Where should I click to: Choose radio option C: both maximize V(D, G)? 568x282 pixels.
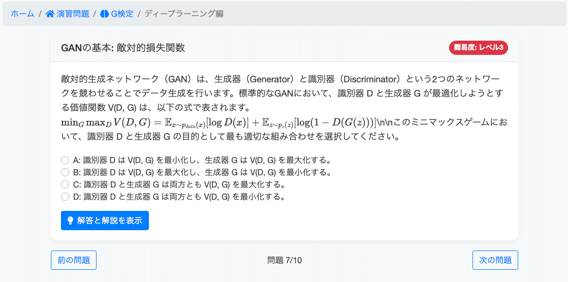click(65, 184)
